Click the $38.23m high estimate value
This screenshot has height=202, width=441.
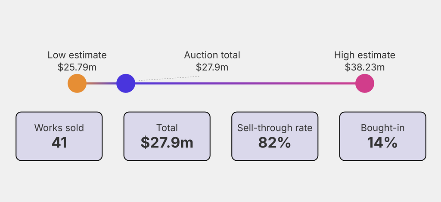click(365, 67)
